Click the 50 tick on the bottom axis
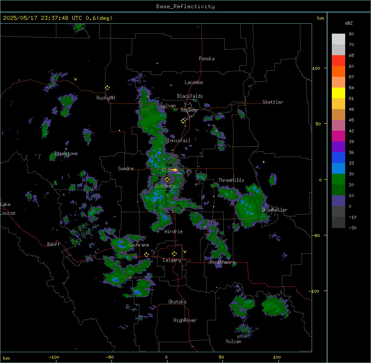 click(221, 357)
